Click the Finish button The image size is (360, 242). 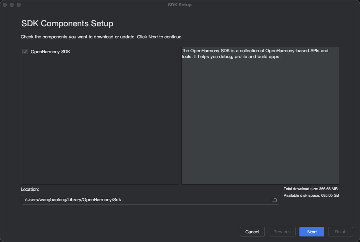[x=341, y=232]
